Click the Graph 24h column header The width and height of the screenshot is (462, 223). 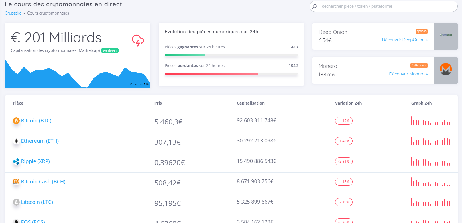pos(421,103)
